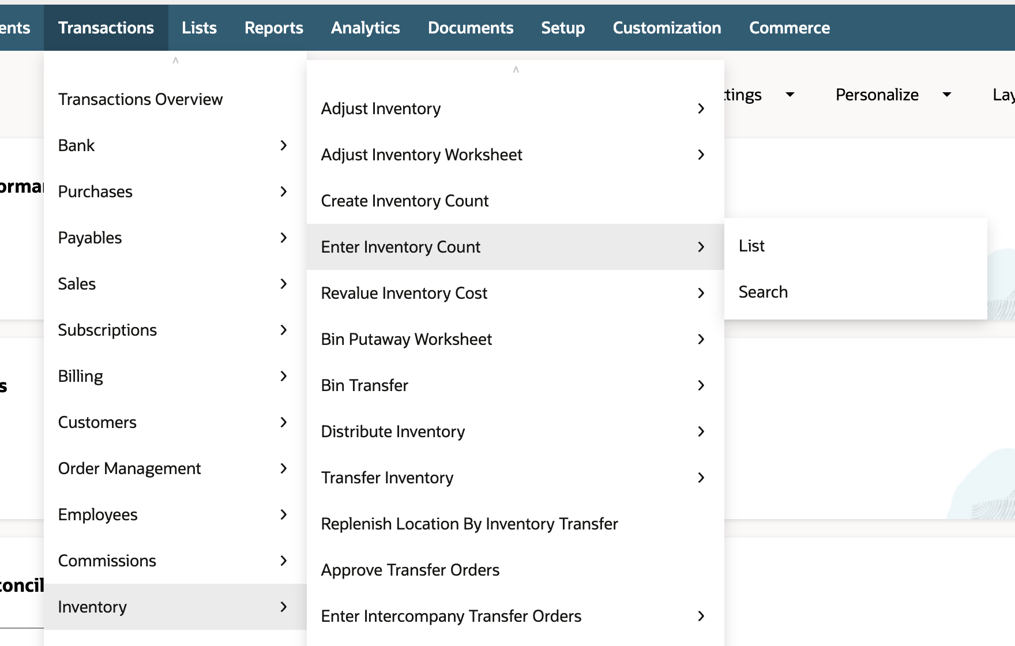
Task: Select the Inventory menu entry
Action: [175, 607]
